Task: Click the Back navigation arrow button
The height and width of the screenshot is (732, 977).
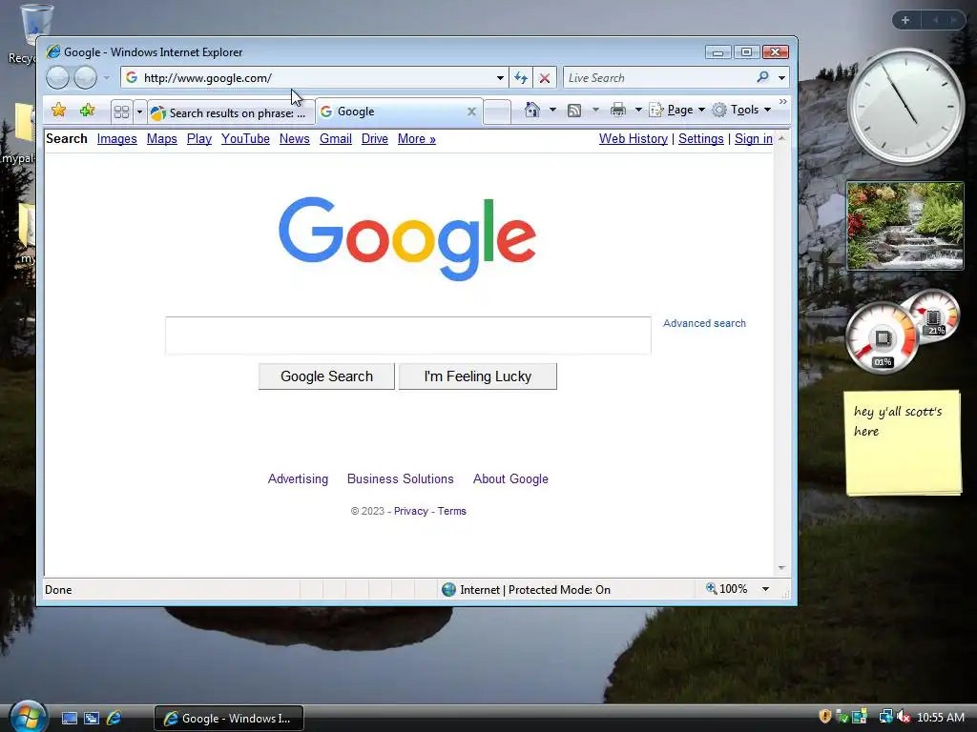Action: (x=57, y=78)
